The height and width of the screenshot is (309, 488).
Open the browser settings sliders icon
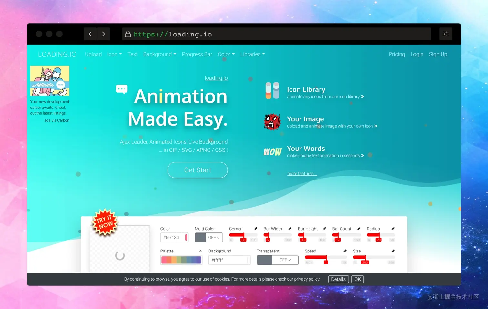446,34
